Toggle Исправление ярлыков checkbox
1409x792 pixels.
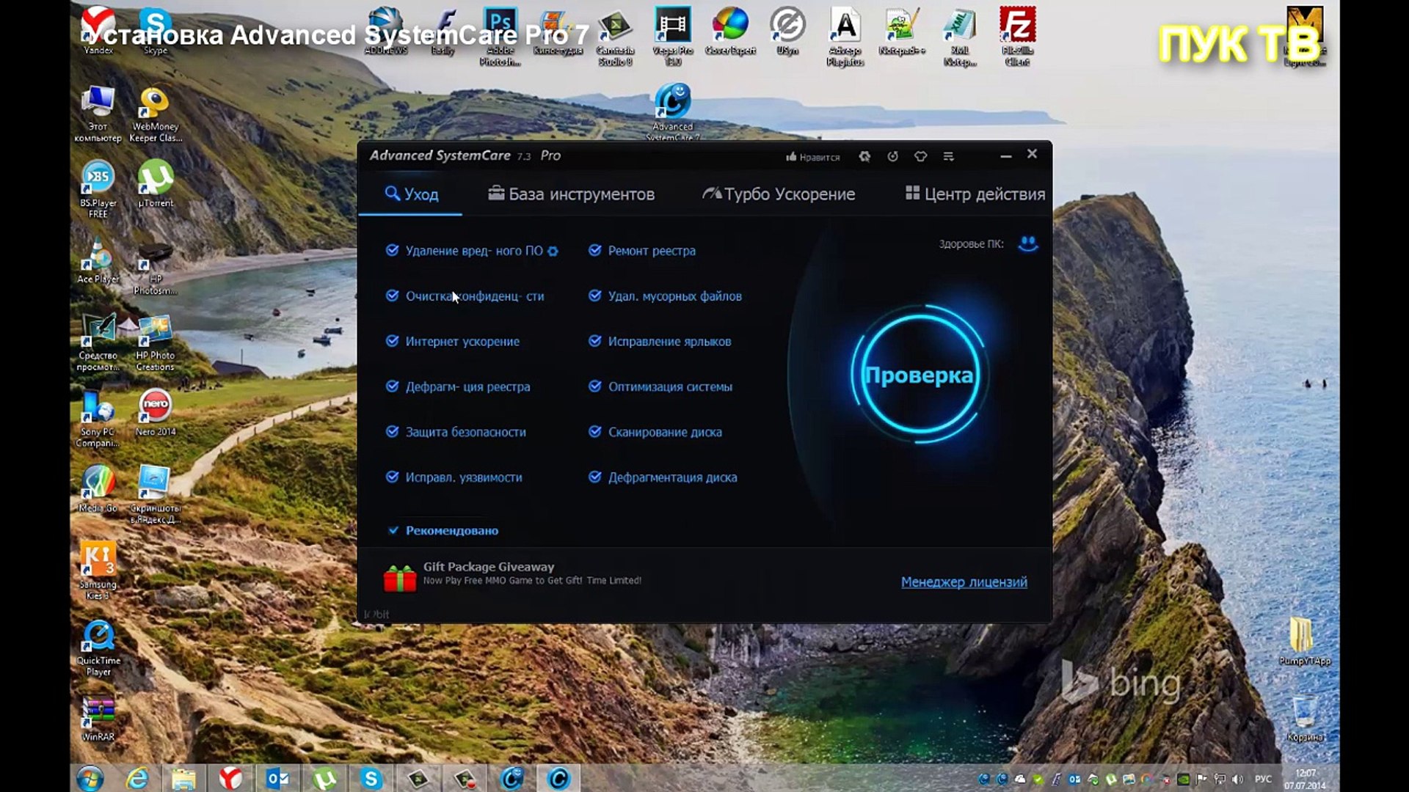pos(594,341)
